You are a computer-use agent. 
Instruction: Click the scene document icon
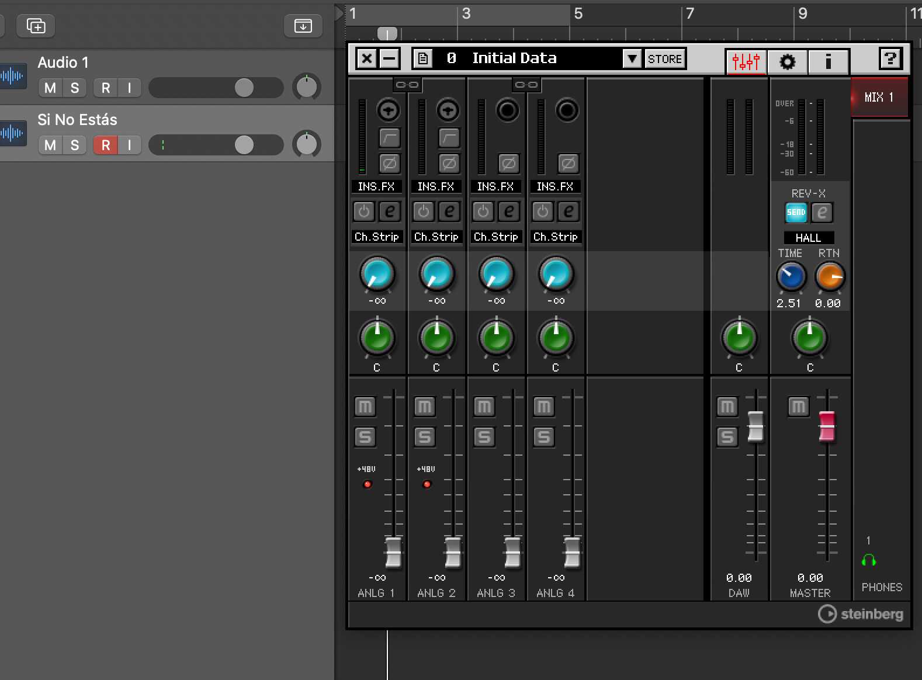click(423, 58)
